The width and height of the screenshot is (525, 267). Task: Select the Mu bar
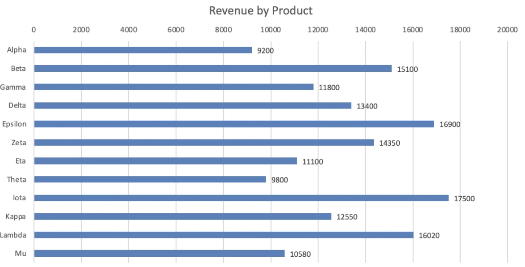click(x=159, y=254)
